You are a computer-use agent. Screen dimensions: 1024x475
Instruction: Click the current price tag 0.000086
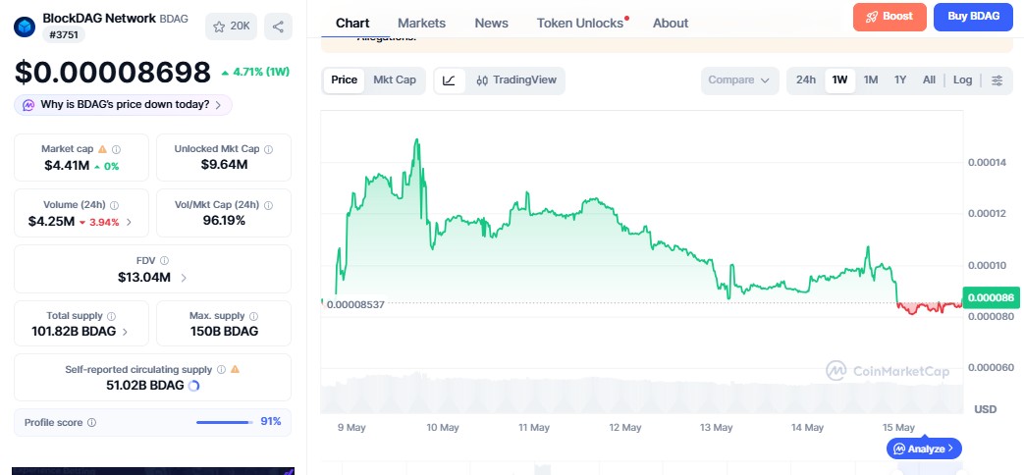click(991, 298)
